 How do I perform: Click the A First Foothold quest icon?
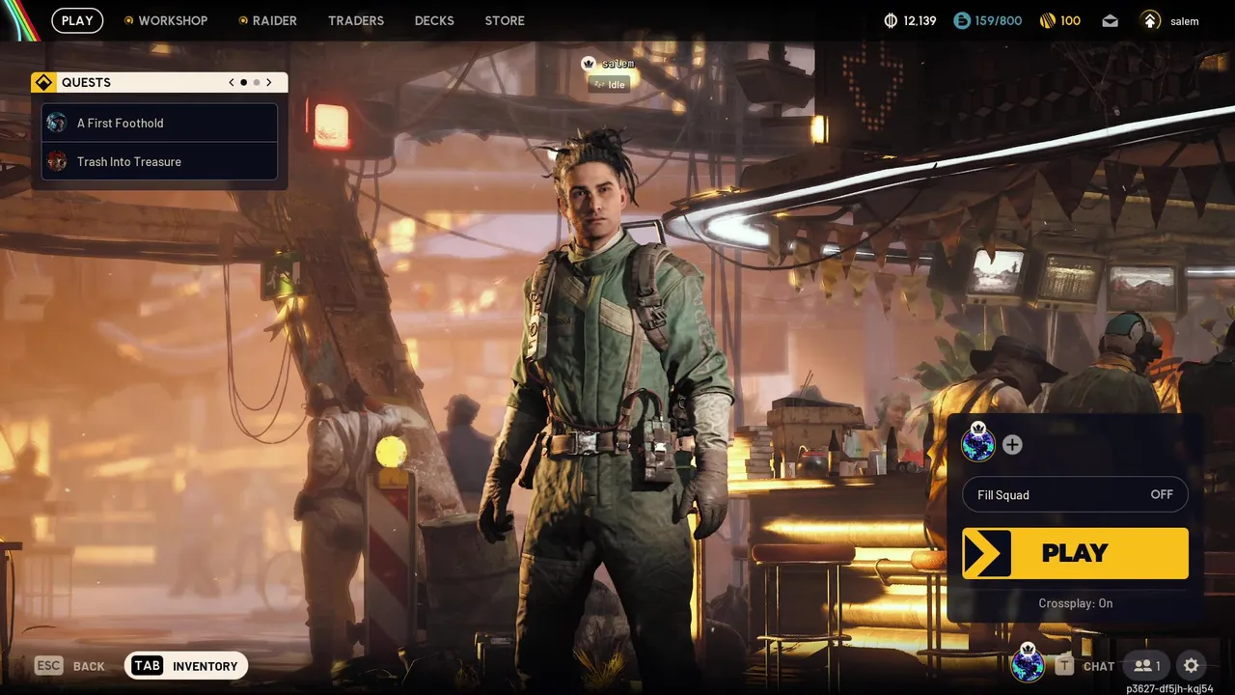tap(57, 123)
